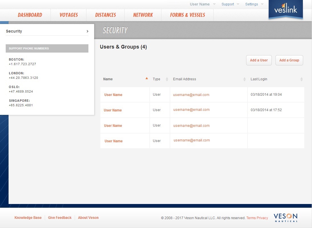The width and height of the screenshot is (312, 228).
Task: Switch to the Voyages tab
Action: pyautogui.click(x=68, y=15)
